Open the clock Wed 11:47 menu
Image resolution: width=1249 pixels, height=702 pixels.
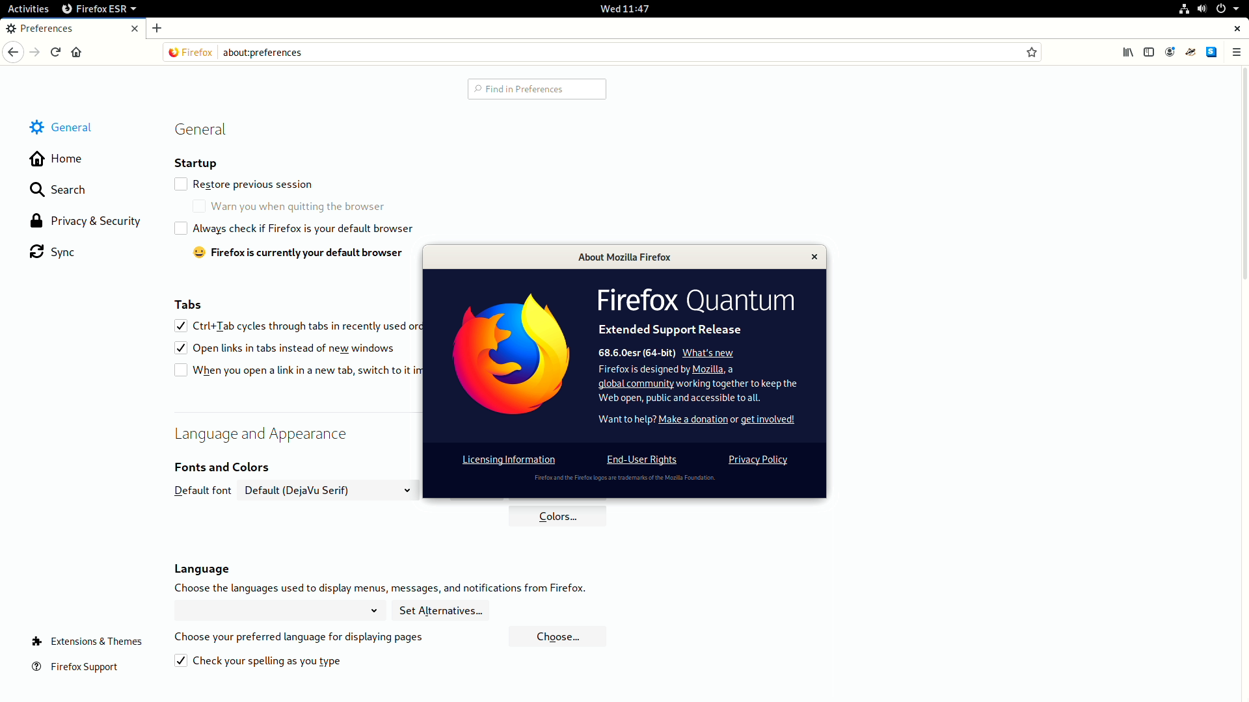click(624, 8)
